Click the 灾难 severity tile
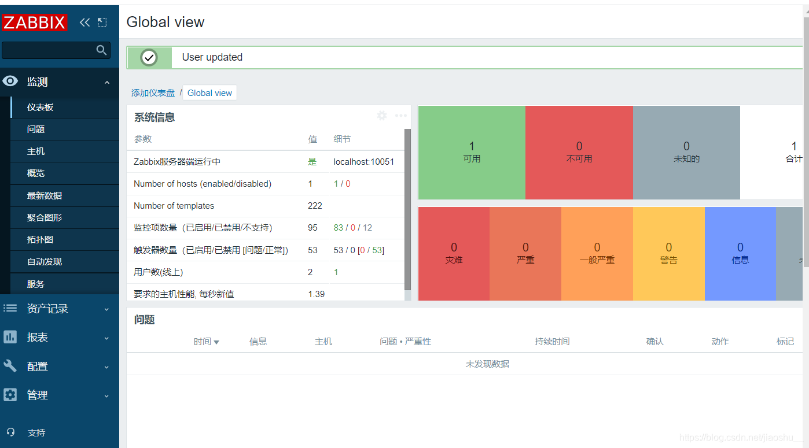Screen dimensions: 809x448 point(454,254)
